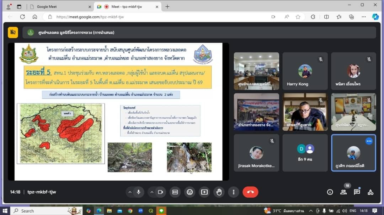Send an emoji reaction
Image resolution: width=384 pixels, height=215 pixels.
coord(190,192)
